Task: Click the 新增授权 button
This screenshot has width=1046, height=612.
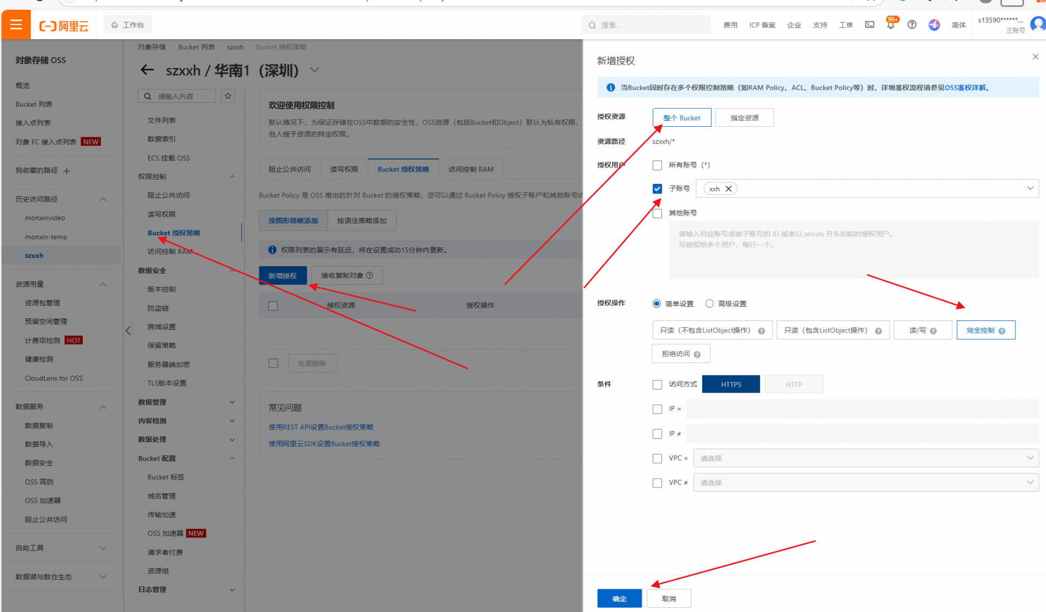Action: [x=283, y=275]
